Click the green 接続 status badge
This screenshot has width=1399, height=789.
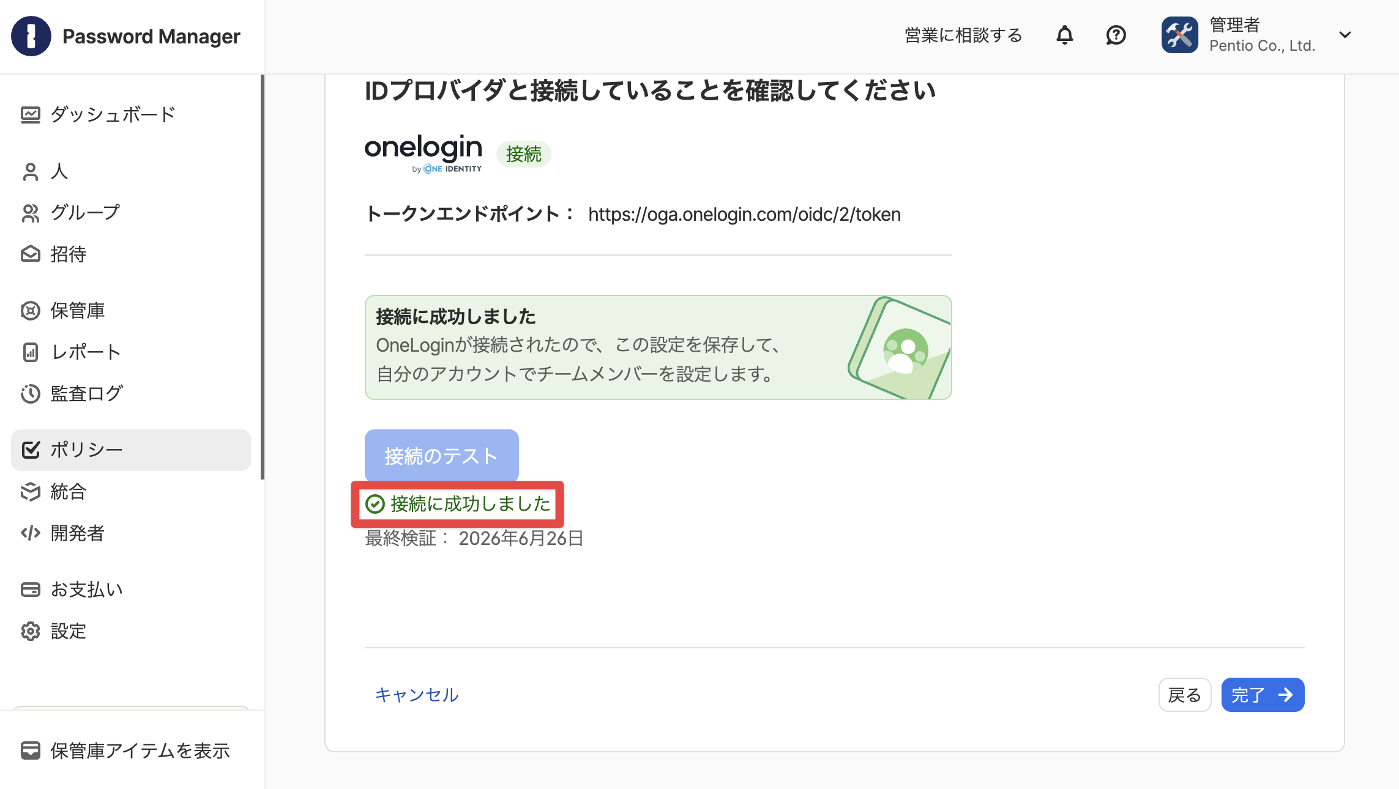pyautogui.click(x=524, y=154)
